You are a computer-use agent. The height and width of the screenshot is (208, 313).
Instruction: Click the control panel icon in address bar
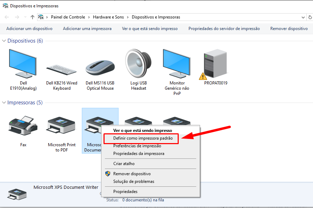pos(41,17)
